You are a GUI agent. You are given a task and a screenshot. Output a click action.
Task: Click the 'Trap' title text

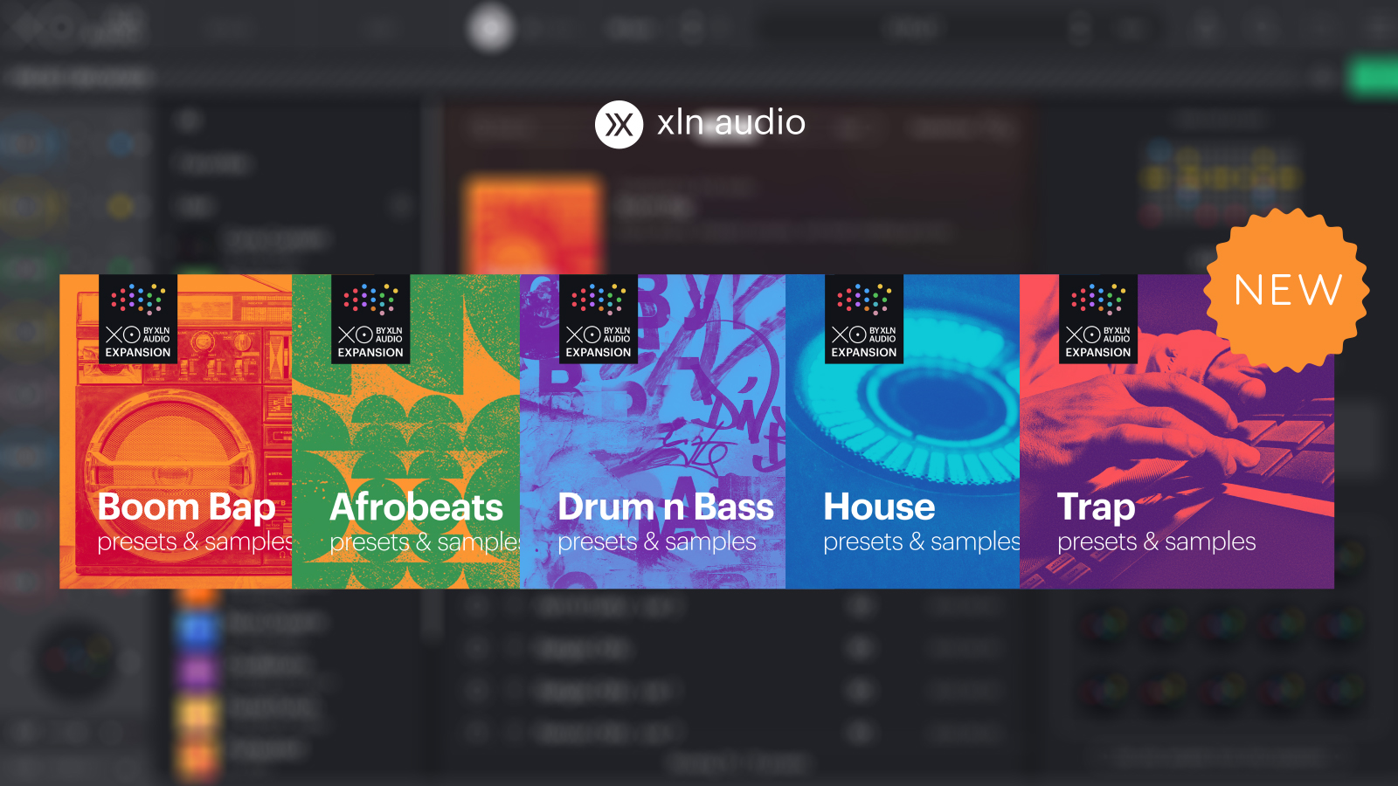point(1096,507)
